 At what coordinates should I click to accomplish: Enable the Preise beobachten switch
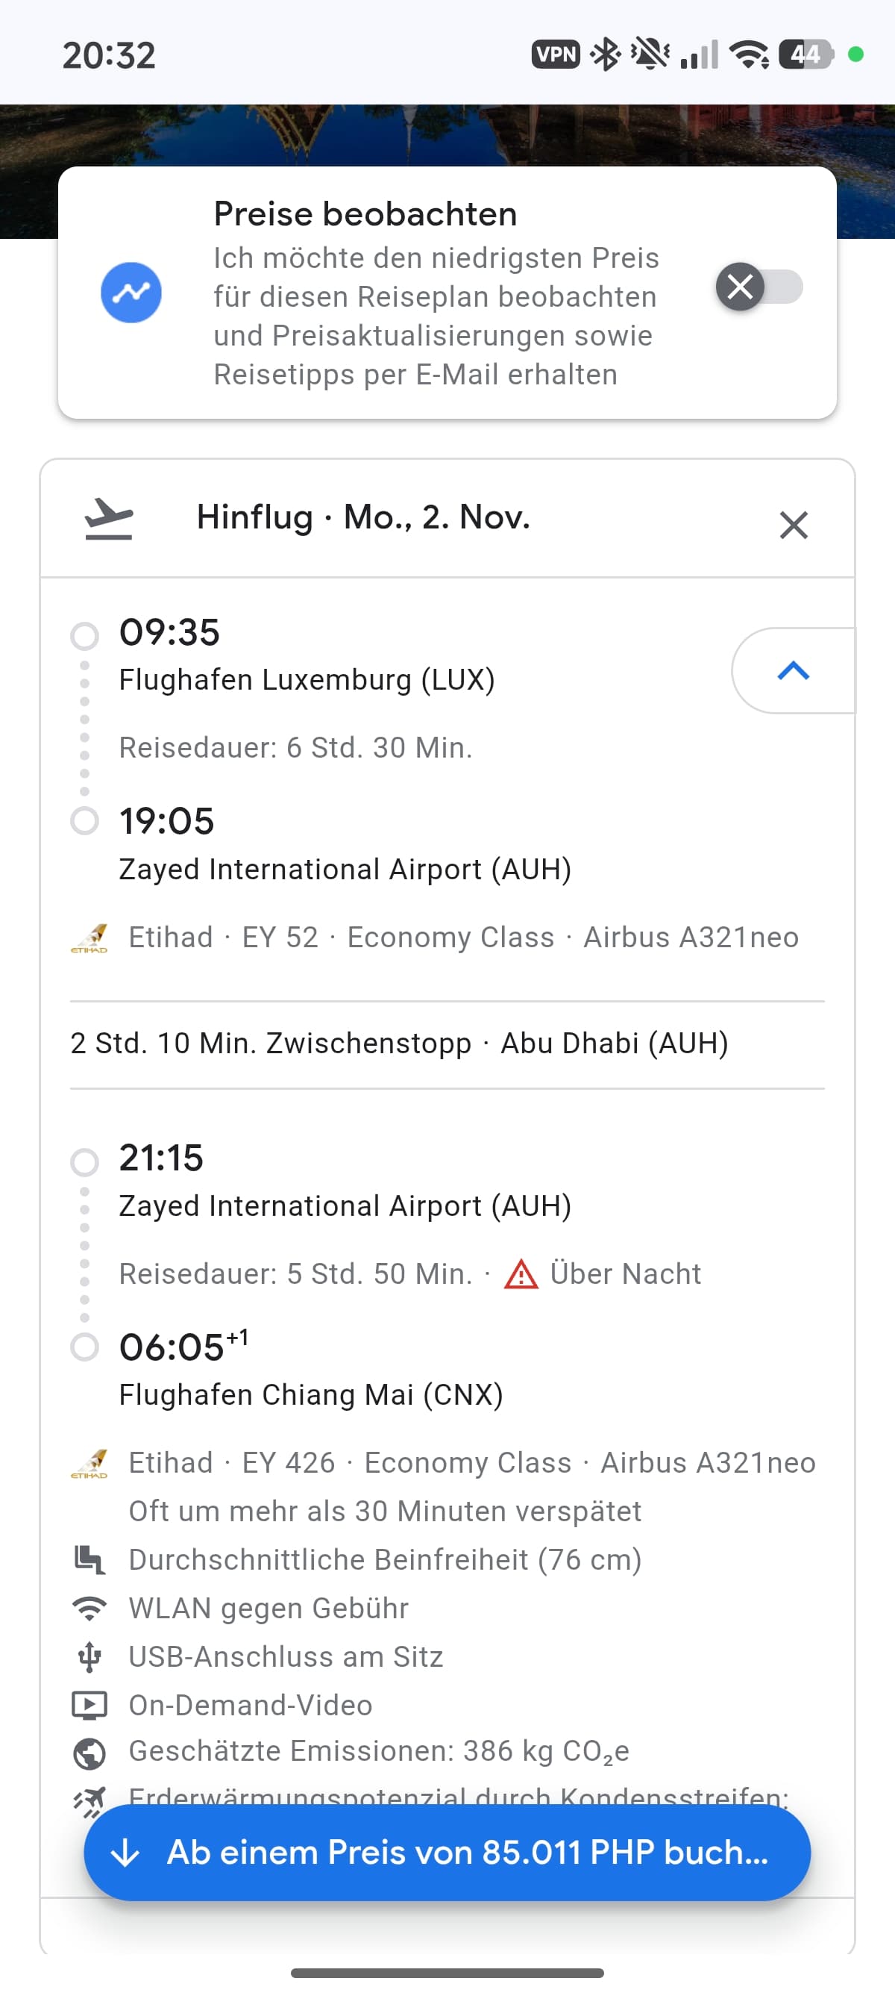[759, 287]
